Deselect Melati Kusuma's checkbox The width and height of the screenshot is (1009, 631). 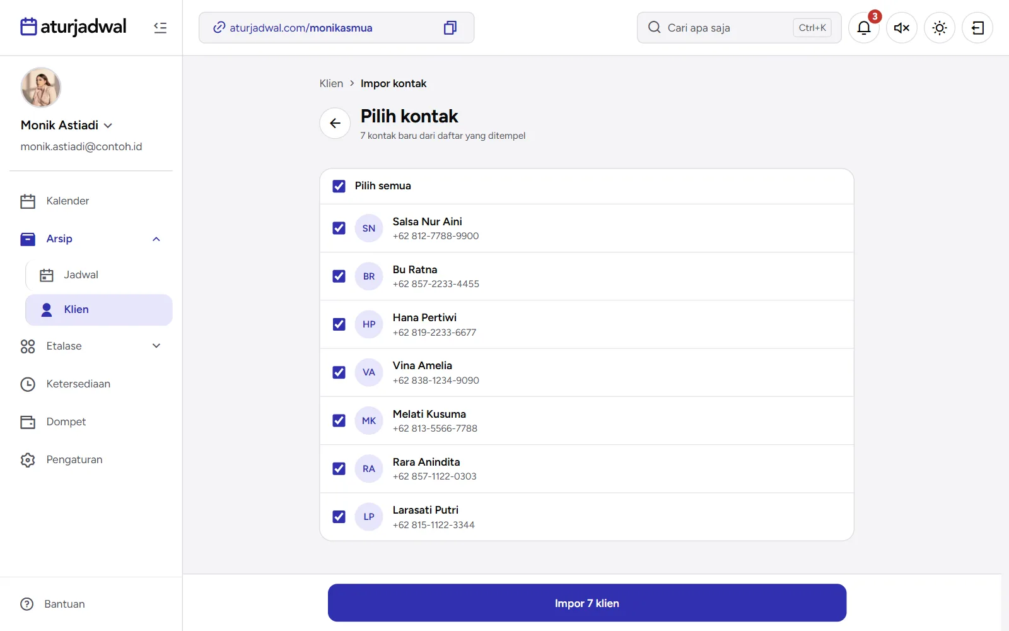(339, 421)
